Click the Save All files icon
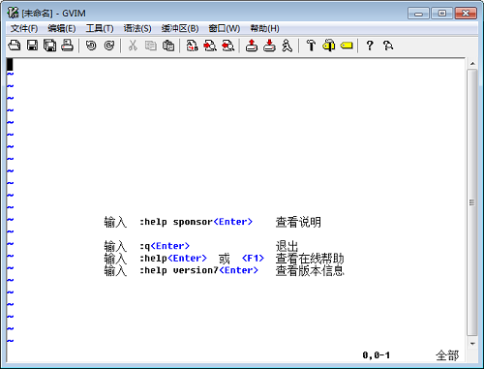The width and height of the screenshot is (484, 369). coord(49,46)
